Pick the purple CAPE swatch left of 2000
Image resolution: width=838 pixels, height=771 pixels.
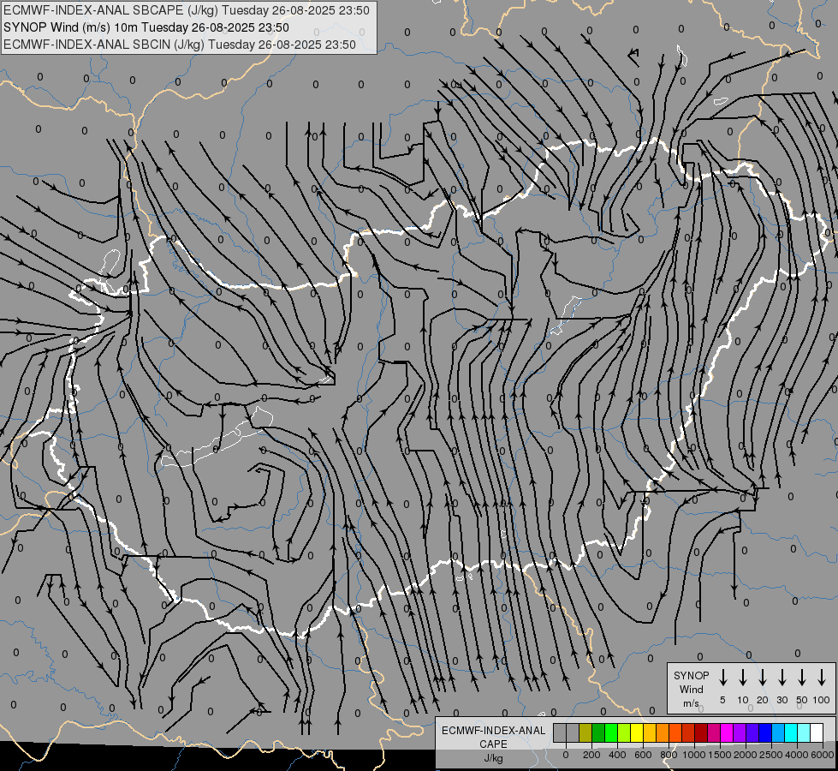click(x=739, y=733)
